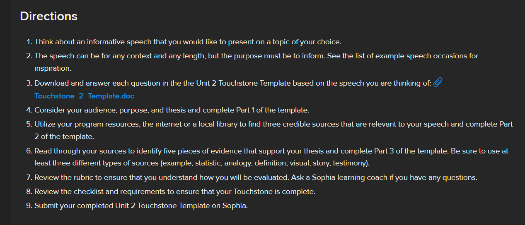Click step 5 about three credible sources
This screenshot has height=225, width=525.
pyautogui.click(x=273, y=124)
